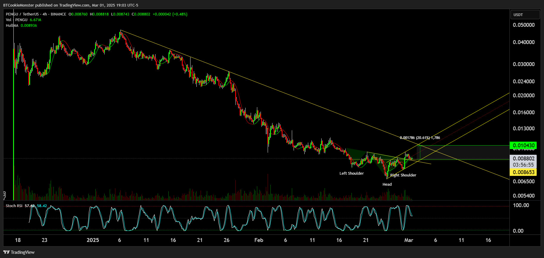Click the partially hidden icon at left edge
This screenshot has width=544, height=258.
pyautogui.click(x=4, y=195)
